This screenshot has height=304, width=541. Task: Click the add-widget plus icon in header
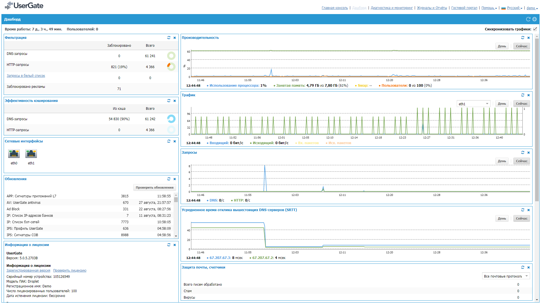(535, 19)
